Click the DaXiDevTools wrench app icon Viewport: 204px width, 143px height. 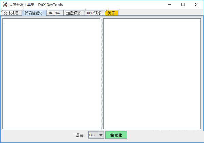coord(5,5)
